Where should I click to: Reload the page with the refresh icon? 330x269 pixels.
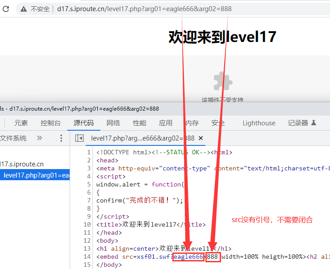7,9
